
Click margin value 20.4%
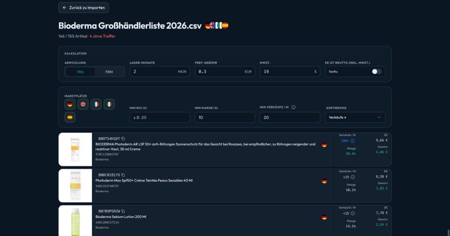[351, 154]
